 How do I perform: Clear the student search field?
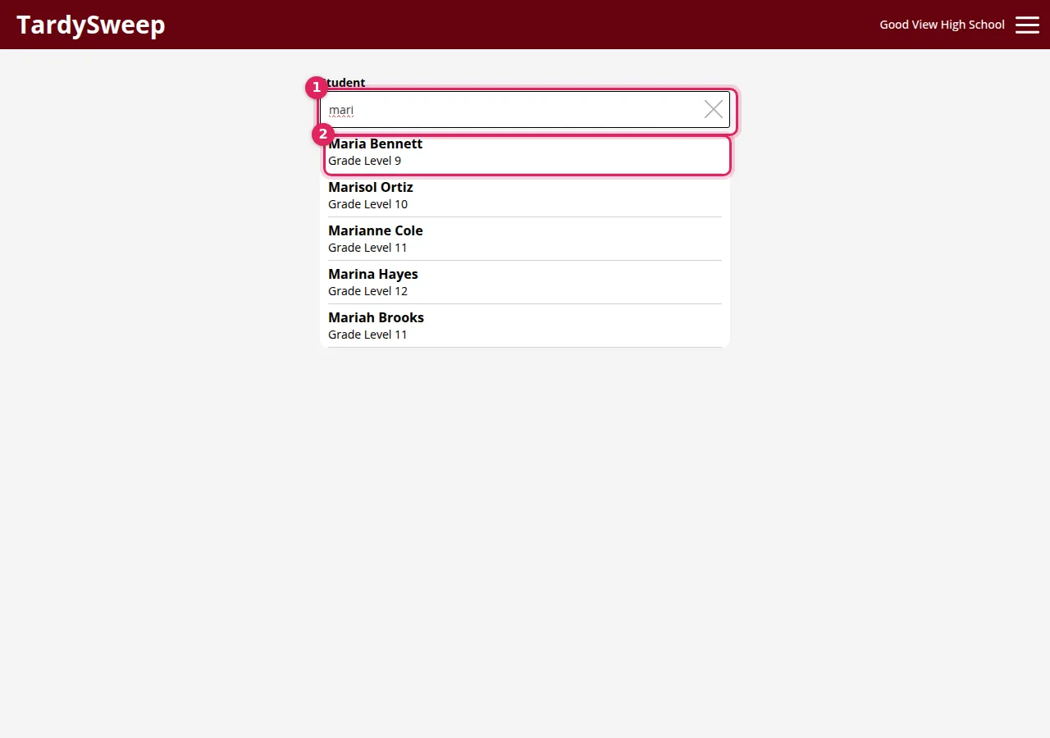tap(714, 109)
